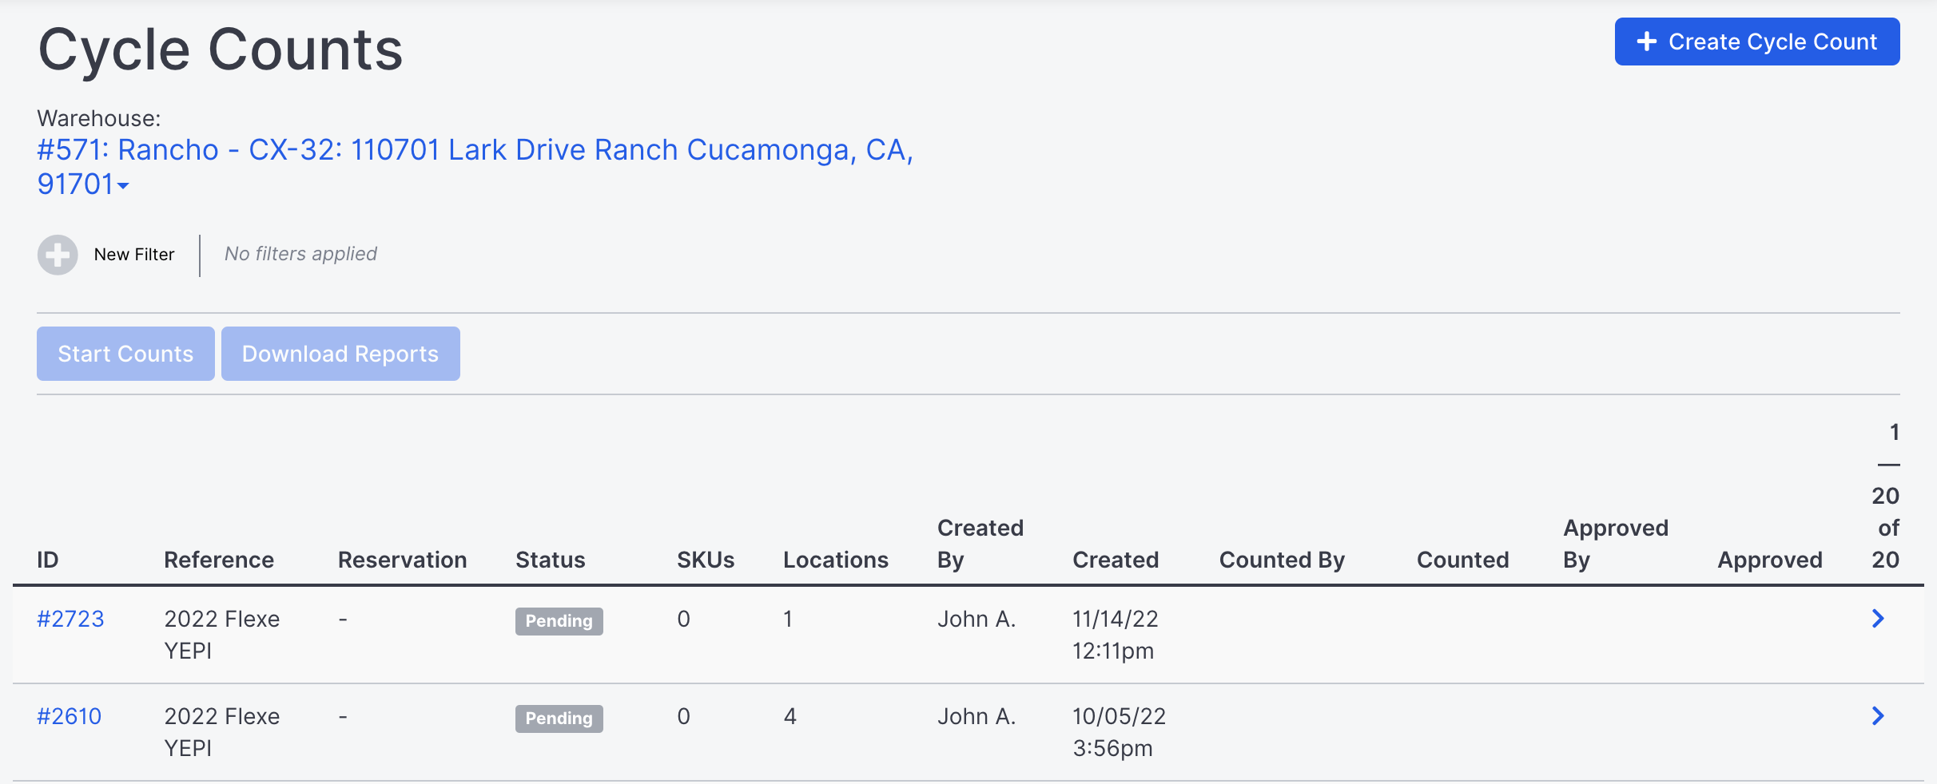Sort by the Counted By column header

1282,560
